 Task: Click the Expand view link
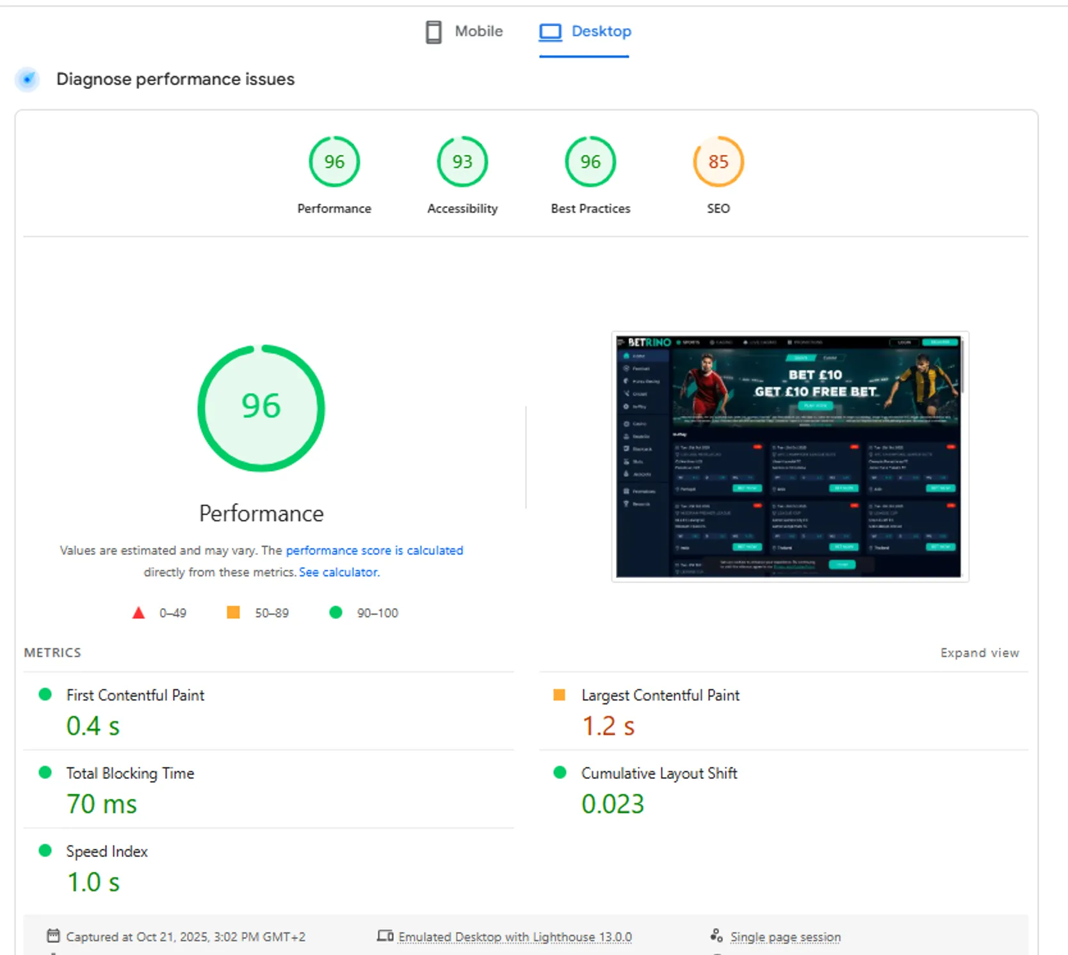(980, 652)
